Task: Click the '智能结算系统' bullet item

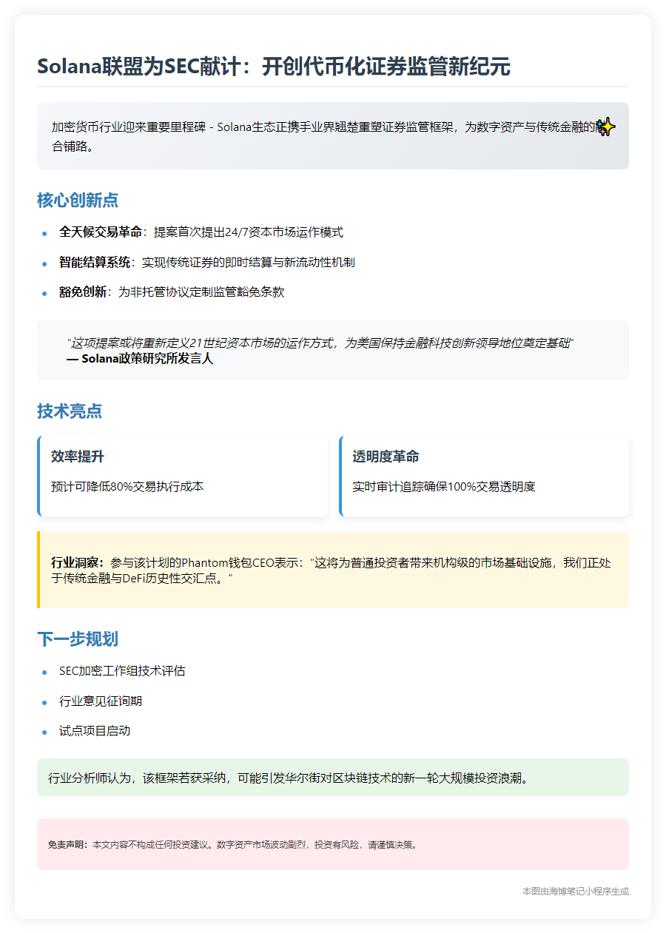Action: [x=207, y=263]
